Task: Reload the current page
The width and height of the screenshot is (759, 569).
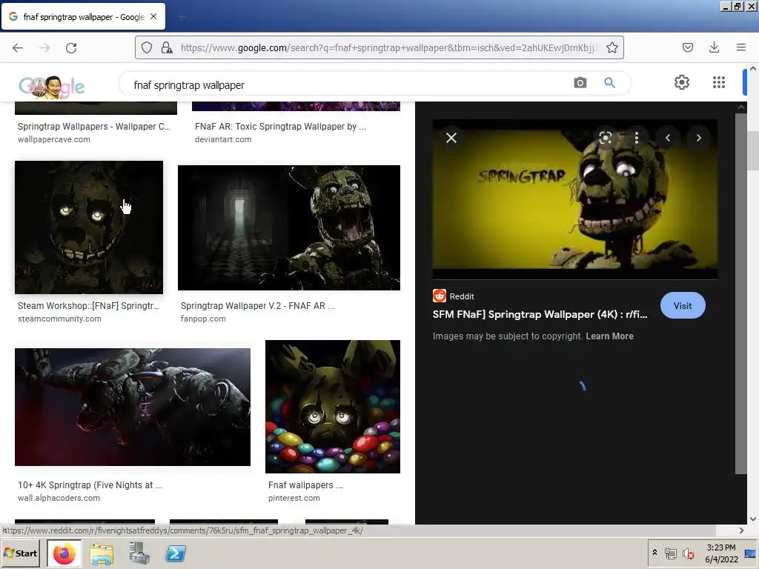Action: tap(71, 48)
